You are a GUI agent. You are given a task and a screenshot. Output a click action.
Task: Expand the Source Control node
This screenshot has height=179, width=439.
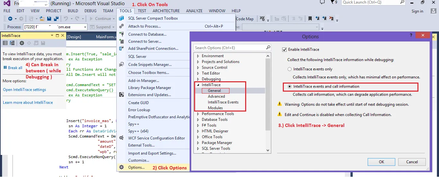[x=198, y=67]
